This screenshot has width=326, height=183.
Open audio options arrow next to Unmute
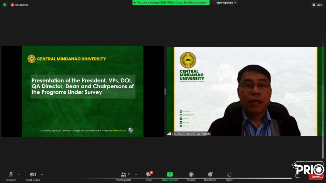click(x=19, y=174)
